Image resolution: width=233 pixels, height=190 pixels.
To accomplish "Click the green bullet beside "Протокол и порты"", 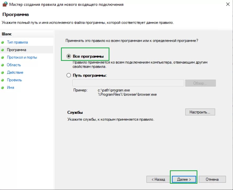I will (x=3, y=57).
